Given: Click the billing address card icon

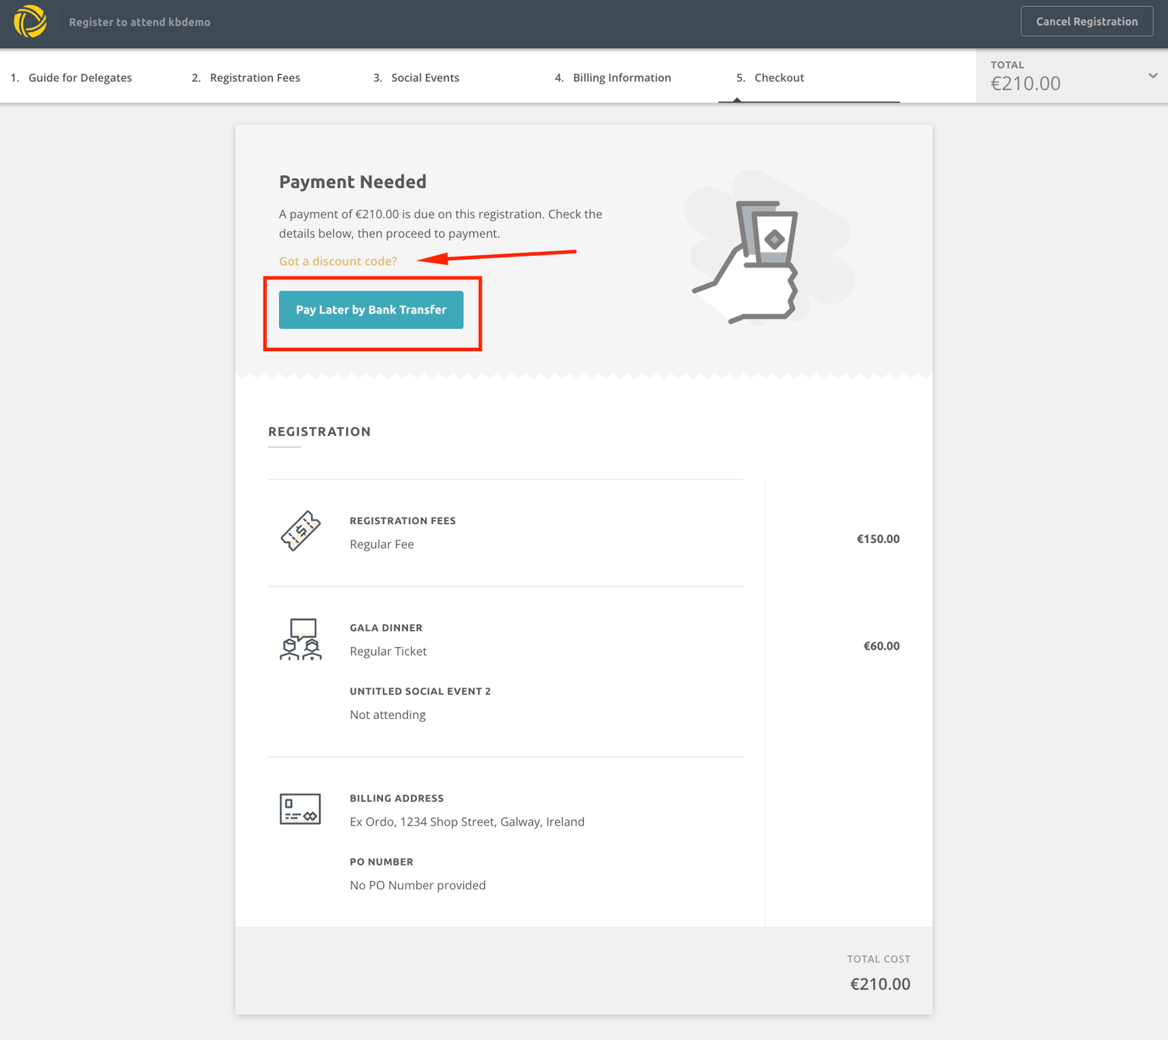Looking at the screenshot, I should pyautogui.click(x=300, y=809).
